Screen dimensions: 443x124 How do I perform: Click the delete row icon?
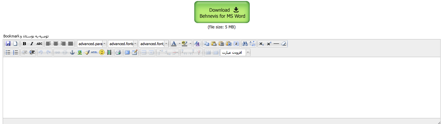coord(175,52)
